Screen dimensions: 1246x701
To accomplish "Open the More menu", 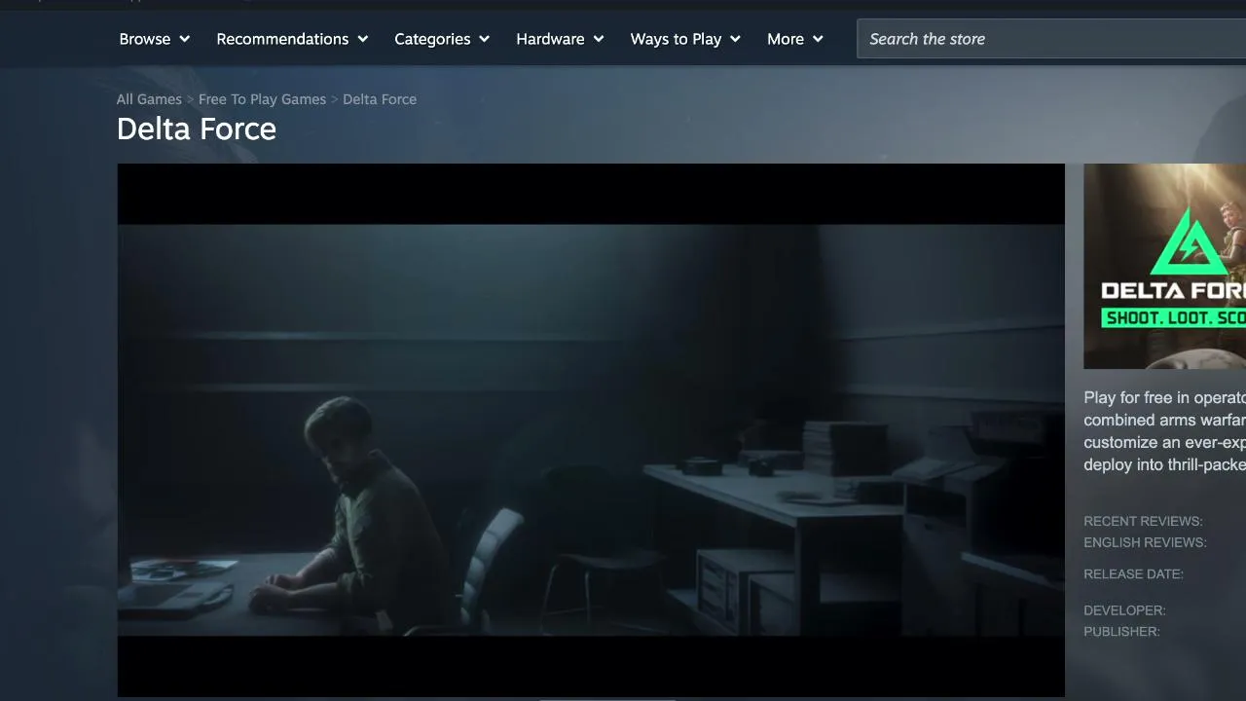I will point(795,39).
